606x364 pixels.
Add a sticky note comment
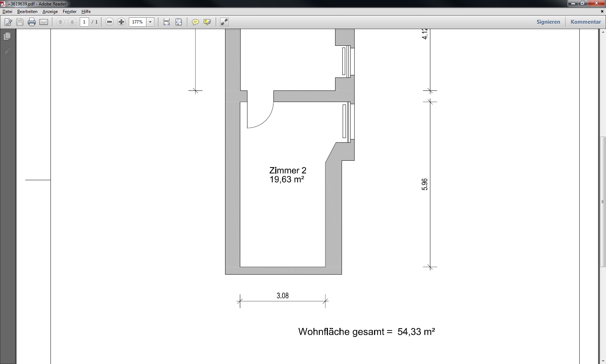pyautogui.click(x=195, y=22)
